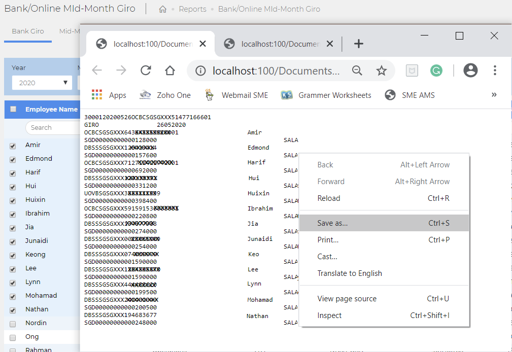Choose Print... in the context menu

pos(384,240)
